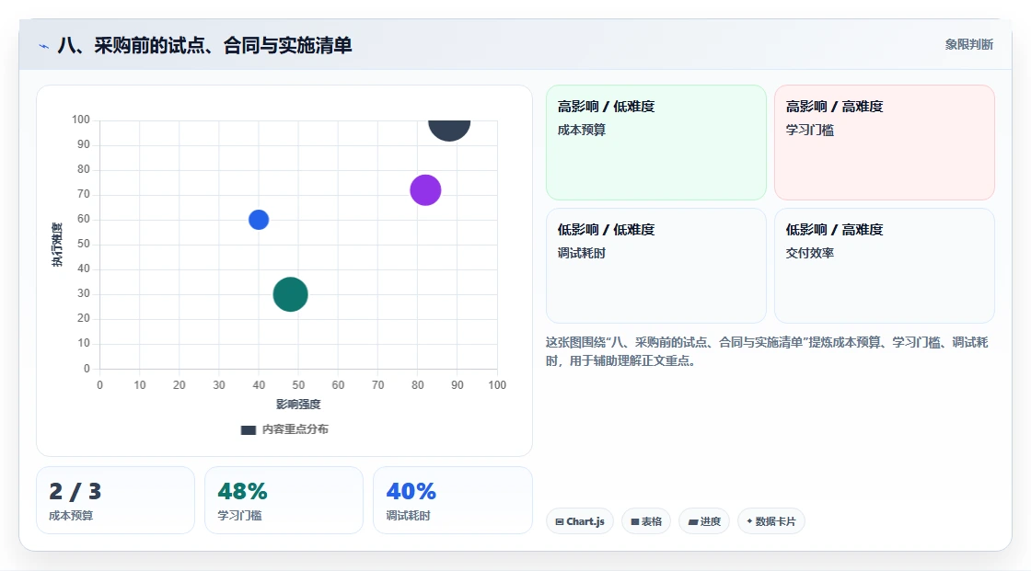Click the Chart.js tag chip
Viewport: 1031px width, 571px height.
click(580, 521)
